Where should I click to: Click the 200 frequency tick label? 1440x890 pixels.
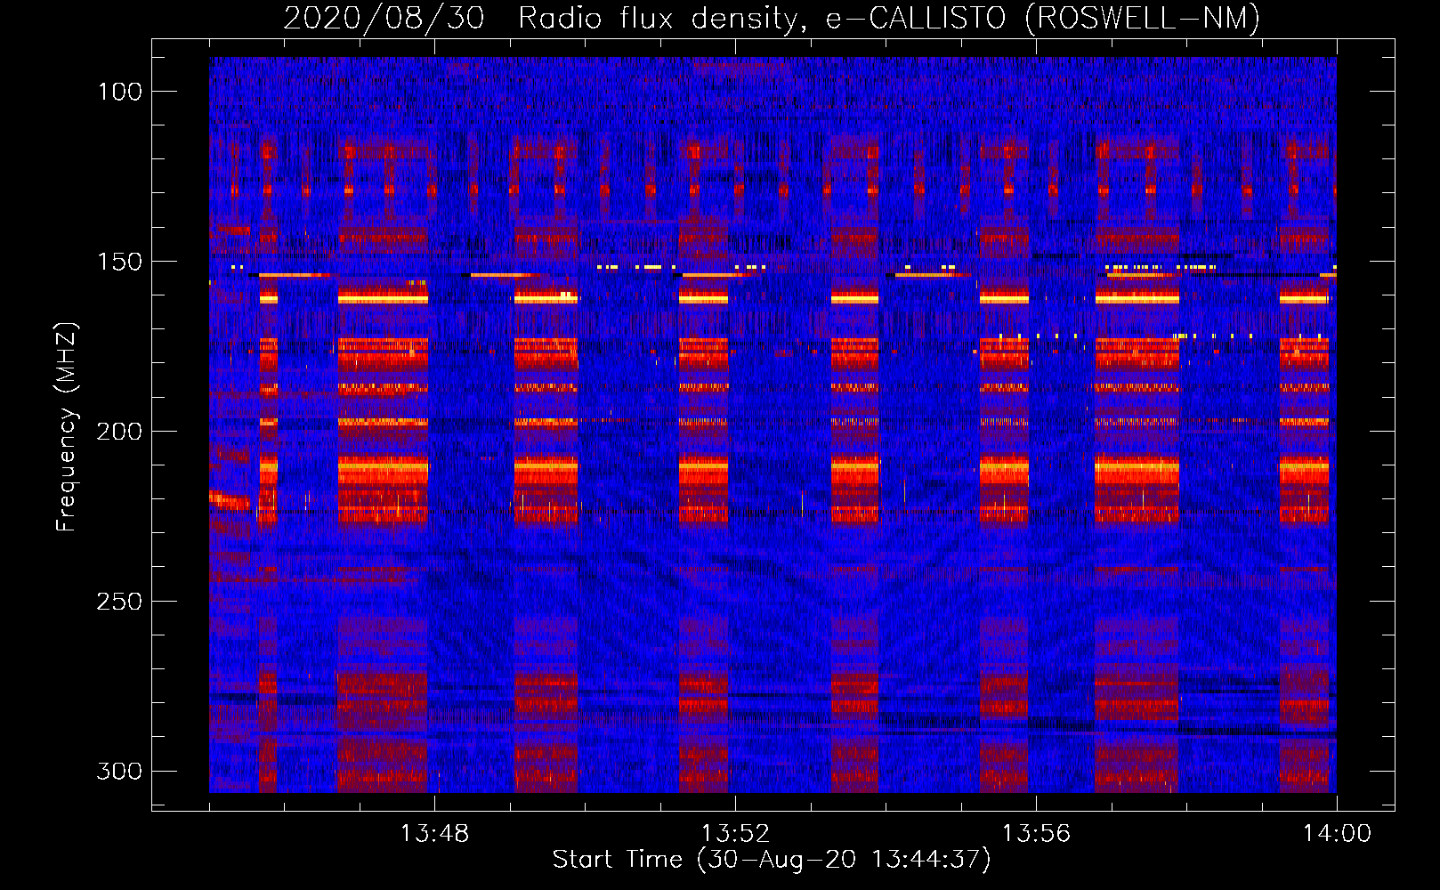tap(119, 432)
